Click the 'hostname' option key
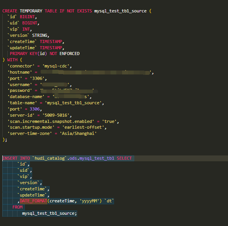The image size is (228, 226). pos(20,72)
